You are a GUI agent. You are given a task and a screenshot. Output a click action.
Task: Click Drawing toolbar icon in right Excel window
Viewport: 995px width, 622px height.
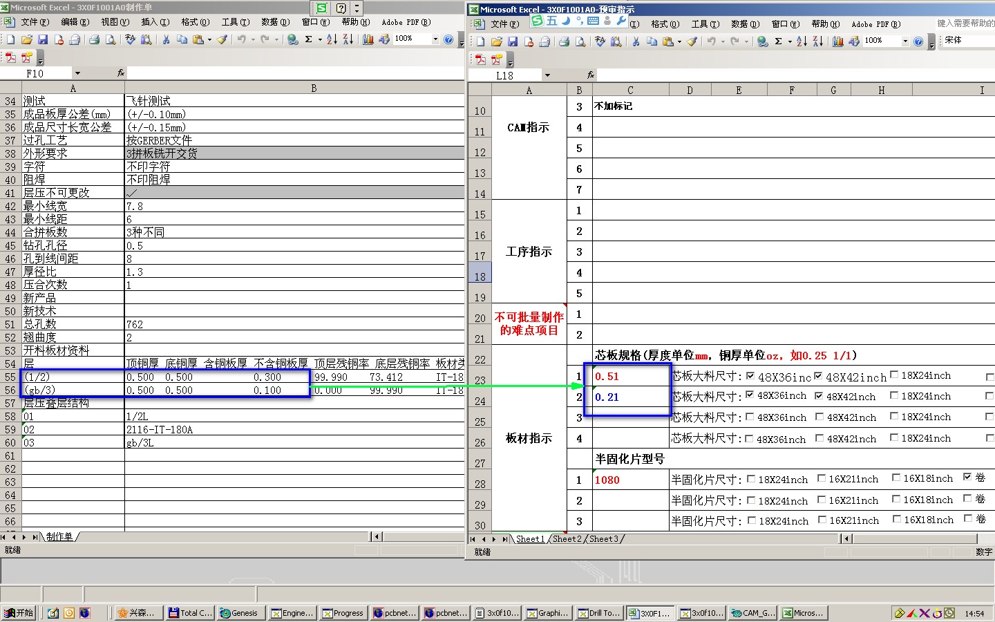pyautogui.click(x=854, y=41)
